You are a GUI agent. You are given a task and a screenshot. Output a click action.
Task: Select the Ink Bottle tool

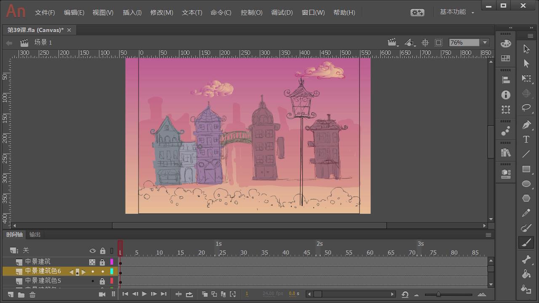click(526, 289)
